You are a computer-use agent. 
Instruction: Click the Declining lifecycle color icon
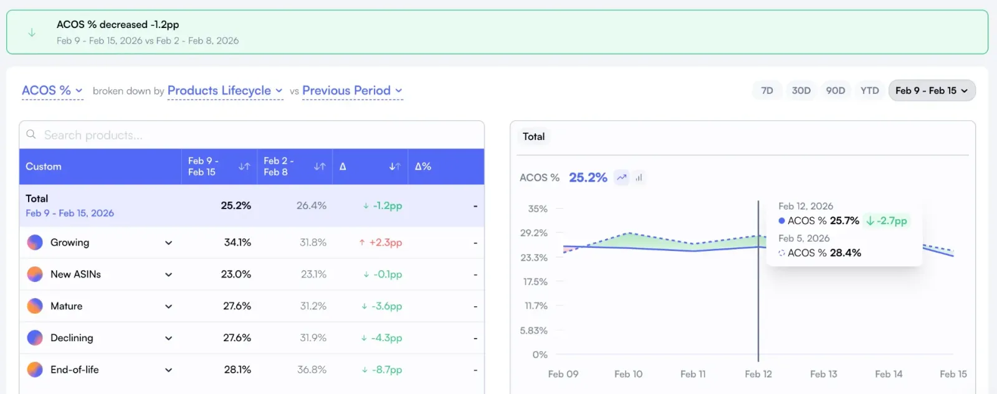(x=35, y=337)
